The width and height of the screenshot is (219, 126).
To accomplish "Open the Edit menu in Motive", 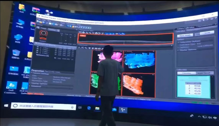I will [x=44, y=20].
